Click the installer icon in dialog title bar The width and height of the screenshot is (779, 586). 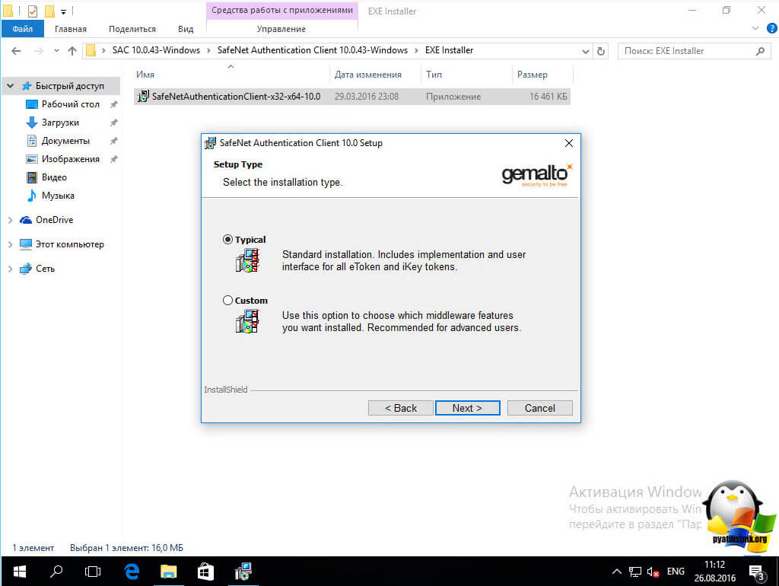coord(211,143)
